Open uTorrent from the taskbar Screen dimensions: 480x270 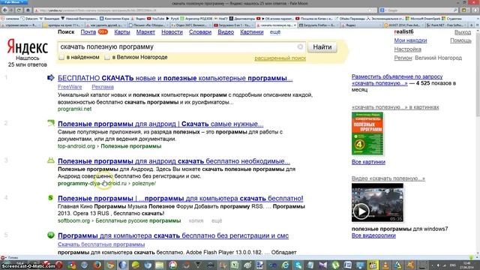click(335, 265)
